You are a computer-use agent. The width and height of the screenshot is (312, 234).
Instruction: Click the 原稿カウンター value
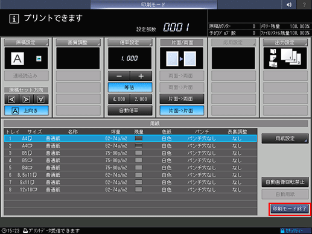click(254, 27)
